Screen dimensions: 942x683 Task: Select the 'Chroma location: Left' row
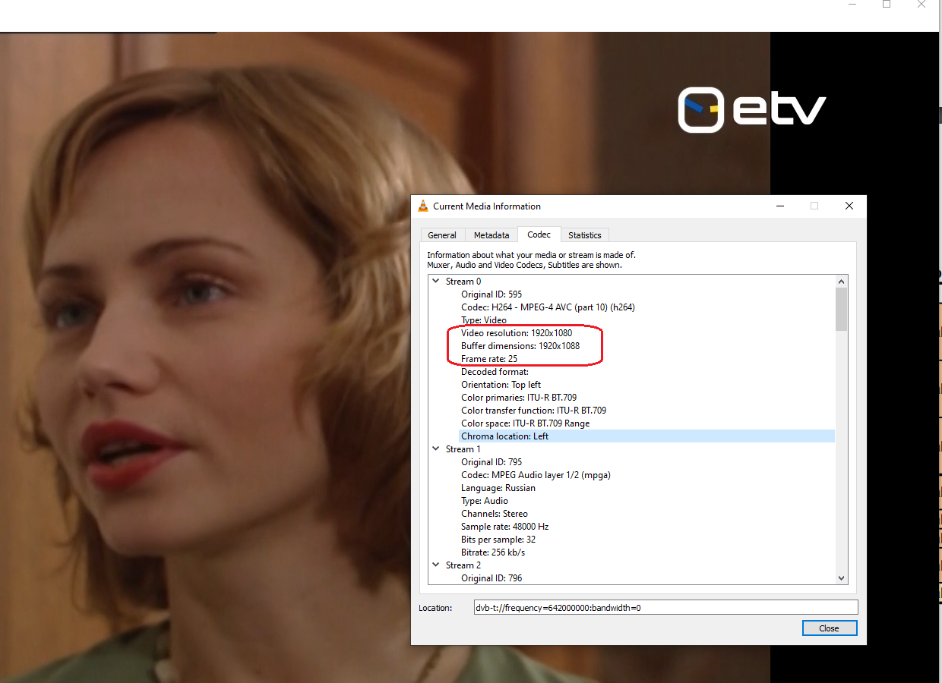[x=646, y=436]
